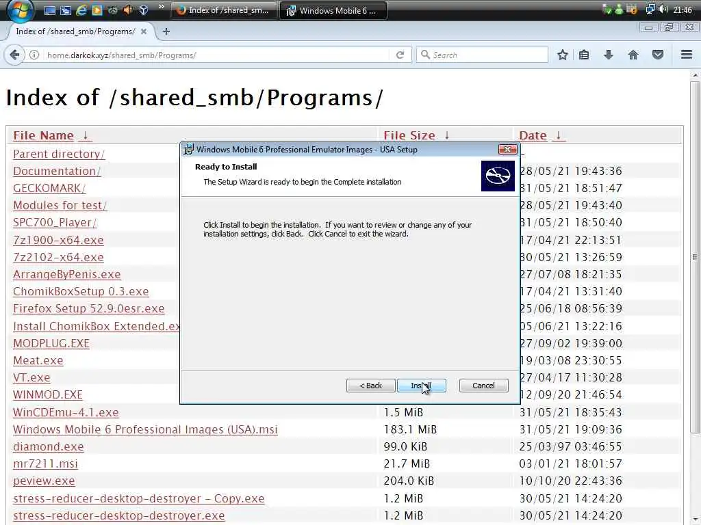Go to Firefox Home page

click(633, 55)
